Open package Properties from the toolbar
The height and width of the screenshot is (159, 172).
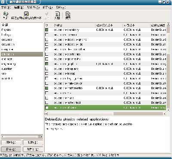(57, 15)
